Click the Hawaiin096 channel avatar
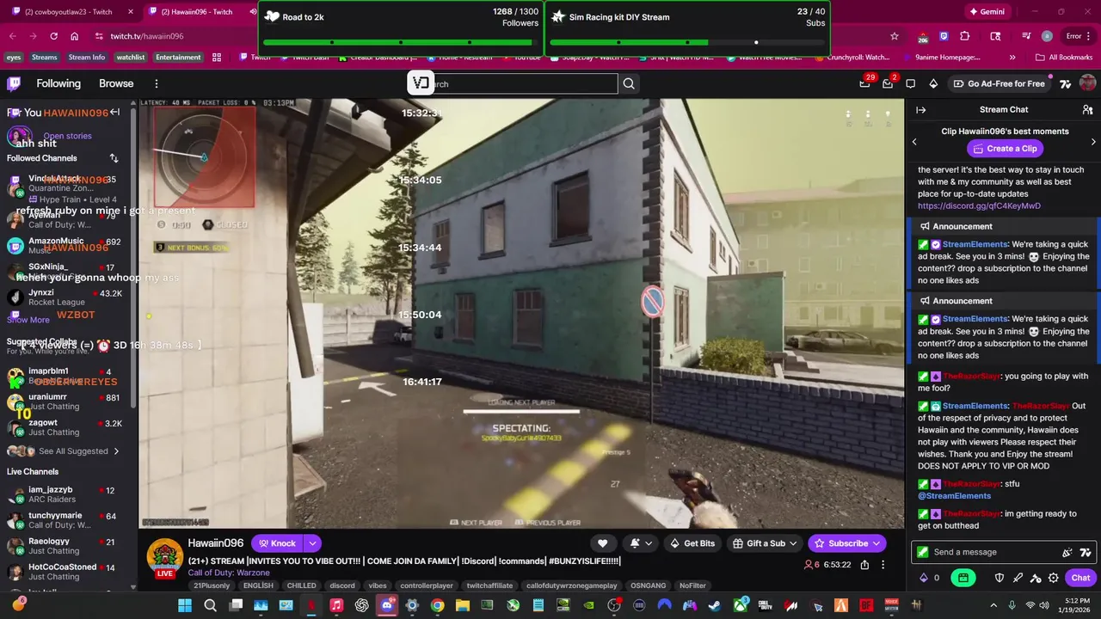This screenshot has width=1101, height=619. click(x=164, y=557)
